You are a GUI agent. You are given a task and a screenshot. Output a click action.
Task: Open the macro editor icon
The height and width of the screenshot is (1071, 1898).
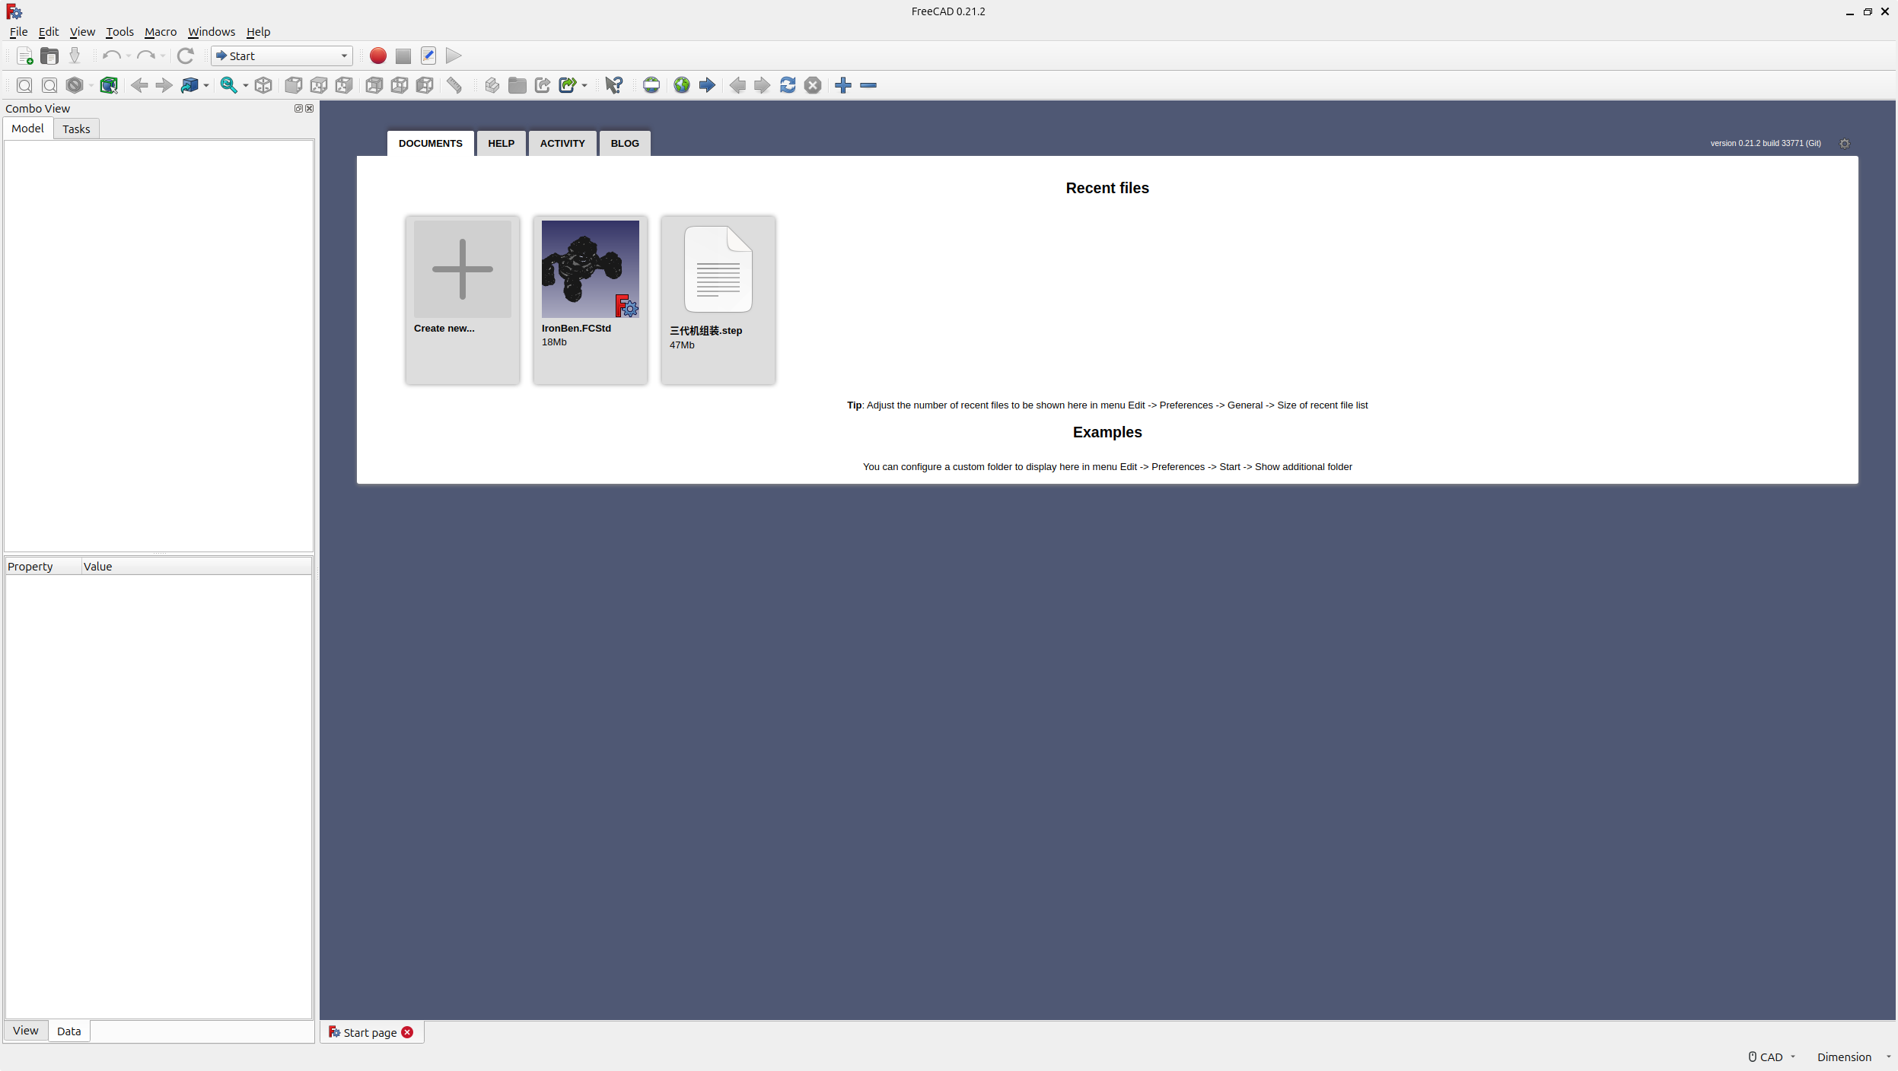click(428, 56)
